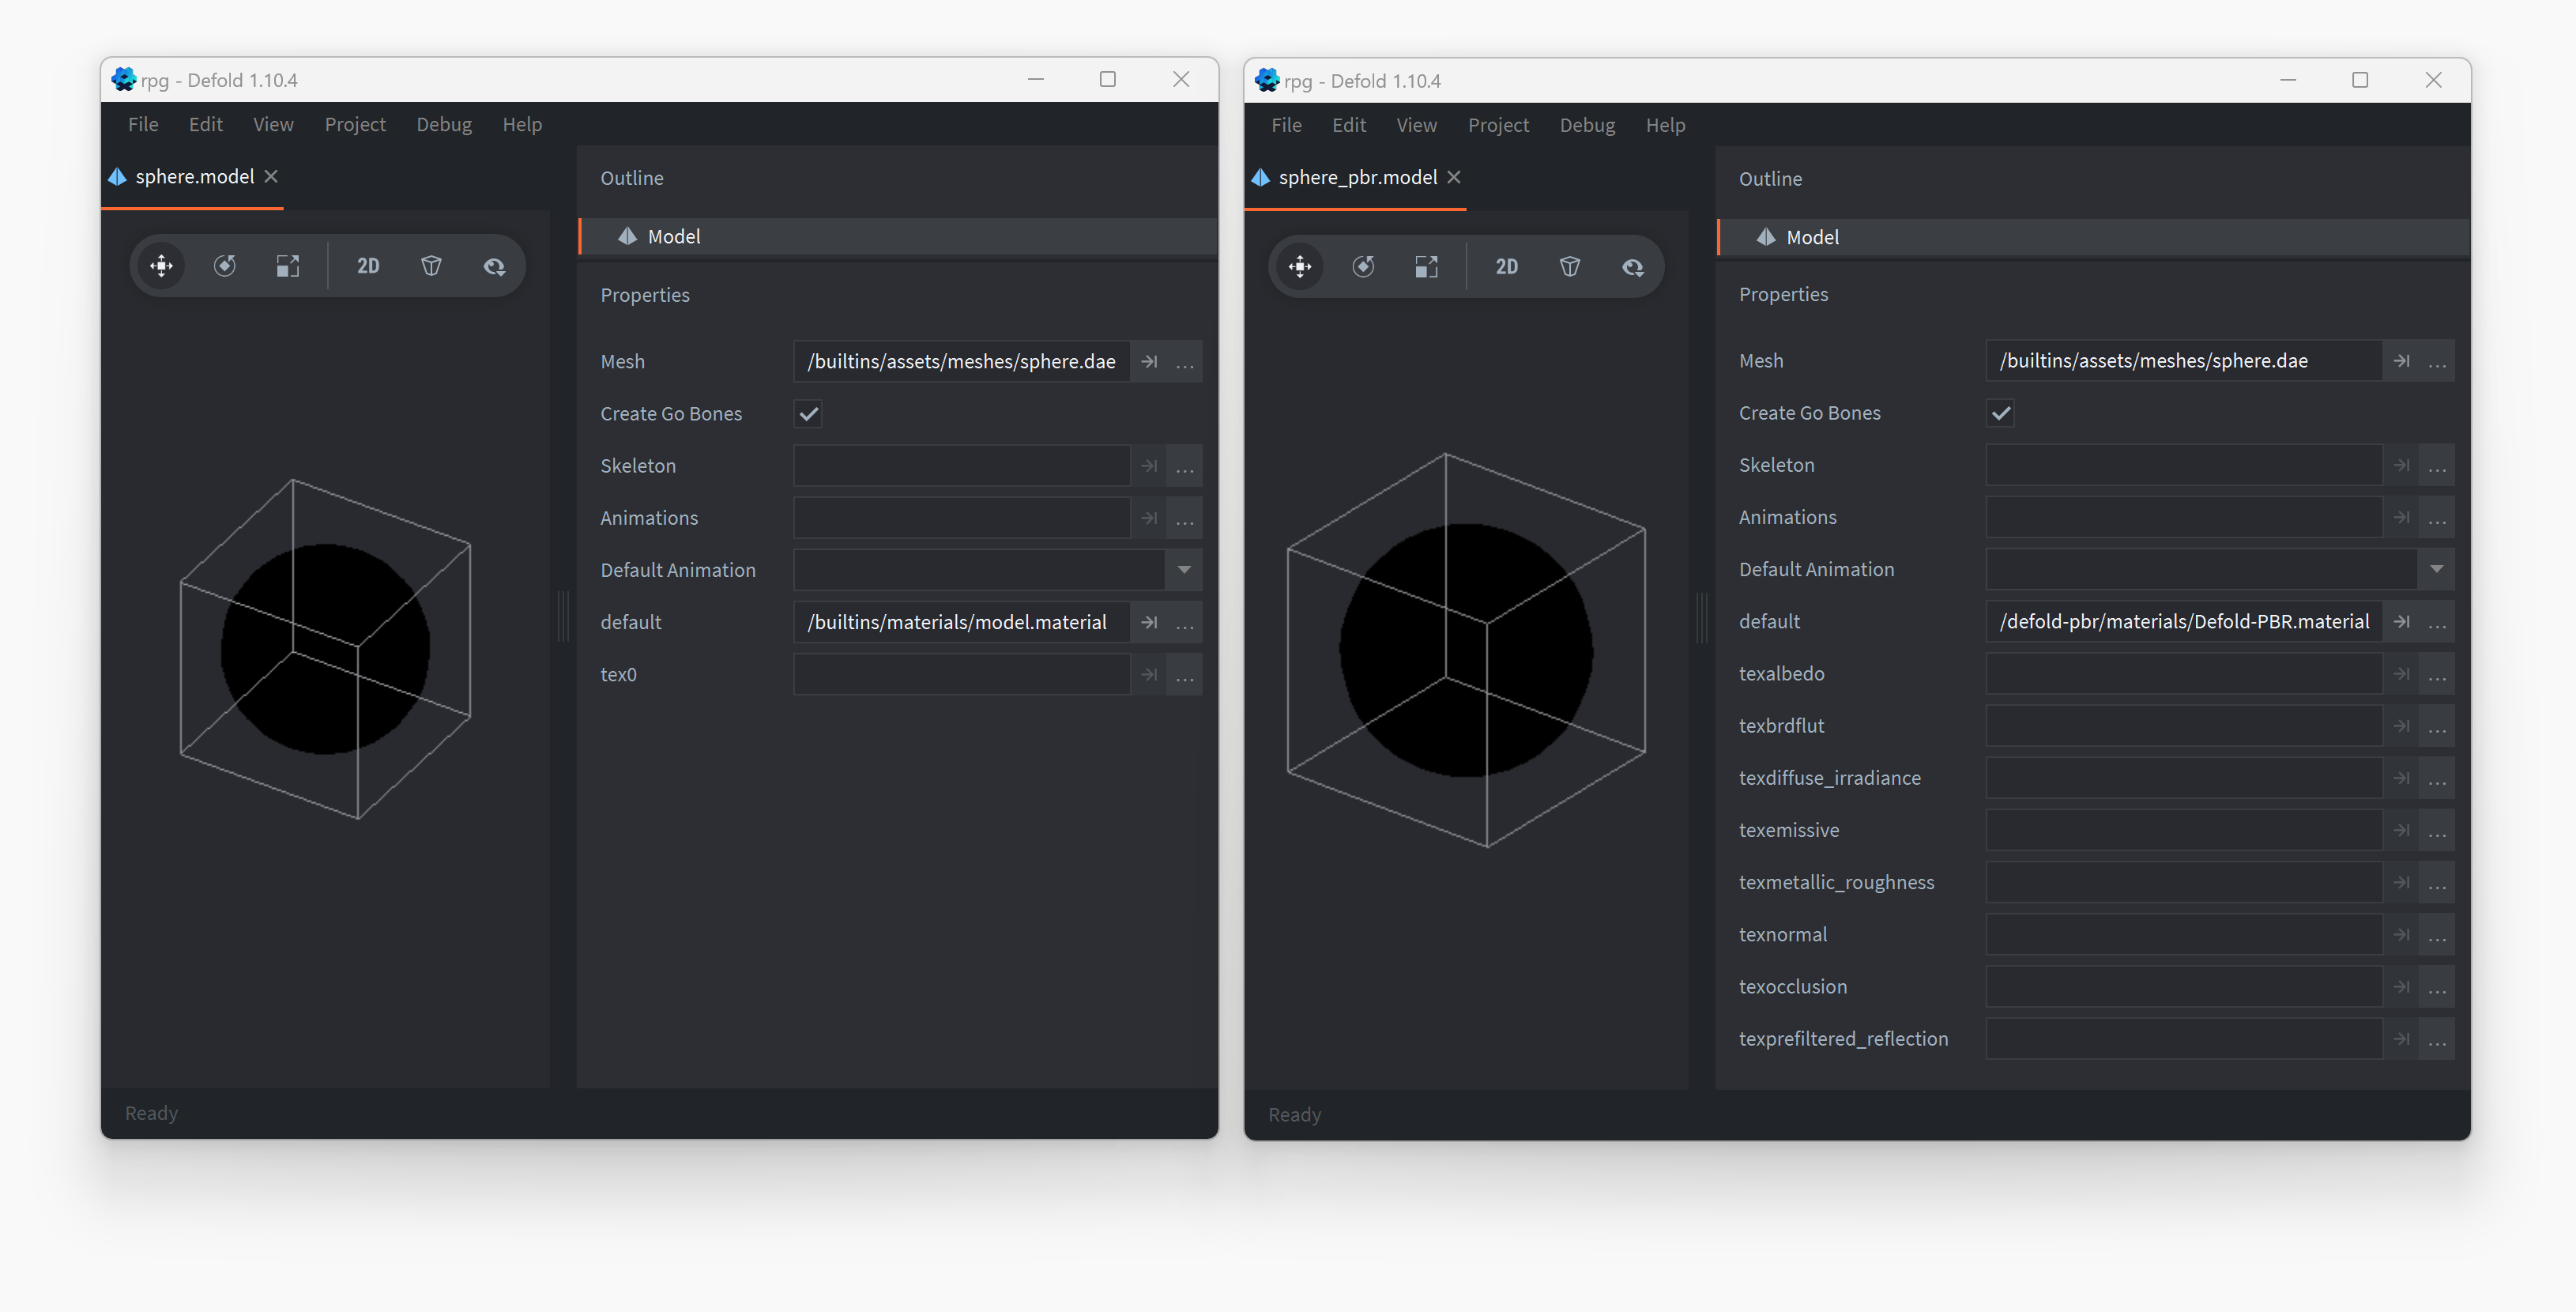Click the texnormal input field

click(x=2183, y=934)
